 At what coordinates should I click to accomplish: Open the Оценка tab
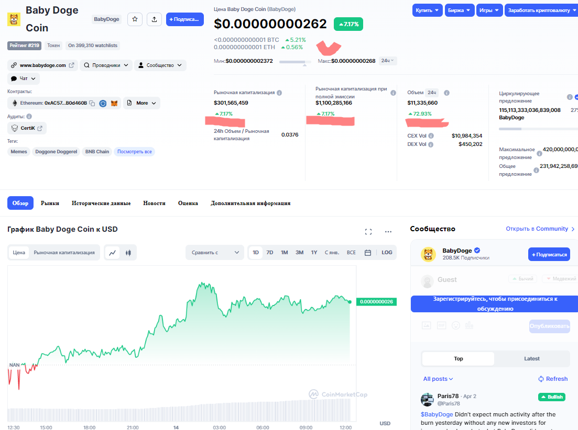pos(188,203)
